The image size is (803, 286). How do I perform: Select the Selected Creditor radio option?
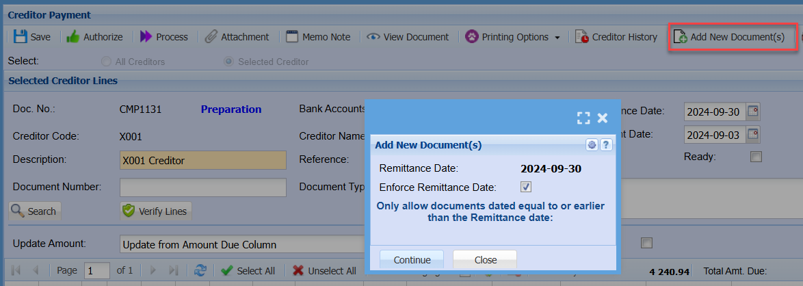(x=228, y=62)
